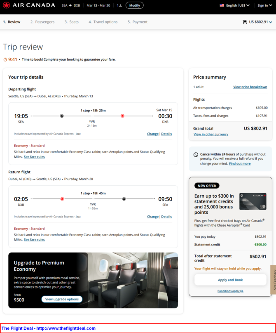Go to the 4. Travel options step

pos(103,22)
